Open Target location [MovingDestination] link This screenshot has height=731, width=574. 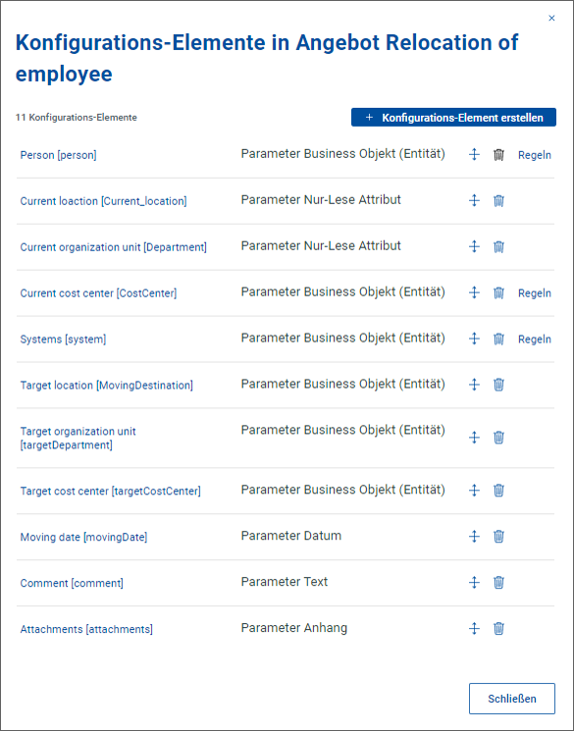click(106, 386)
